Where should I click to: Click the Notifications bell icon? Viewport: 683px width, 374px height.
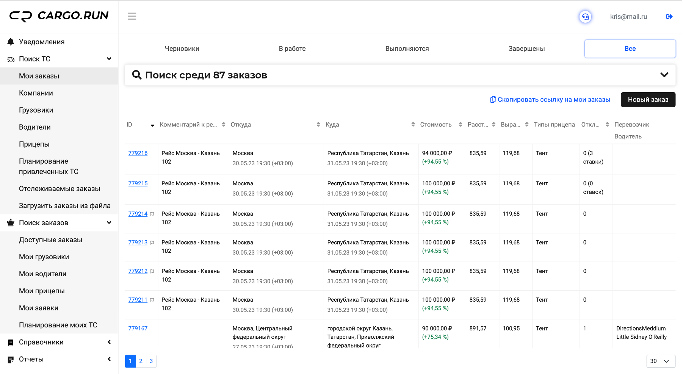click(11, 42)
